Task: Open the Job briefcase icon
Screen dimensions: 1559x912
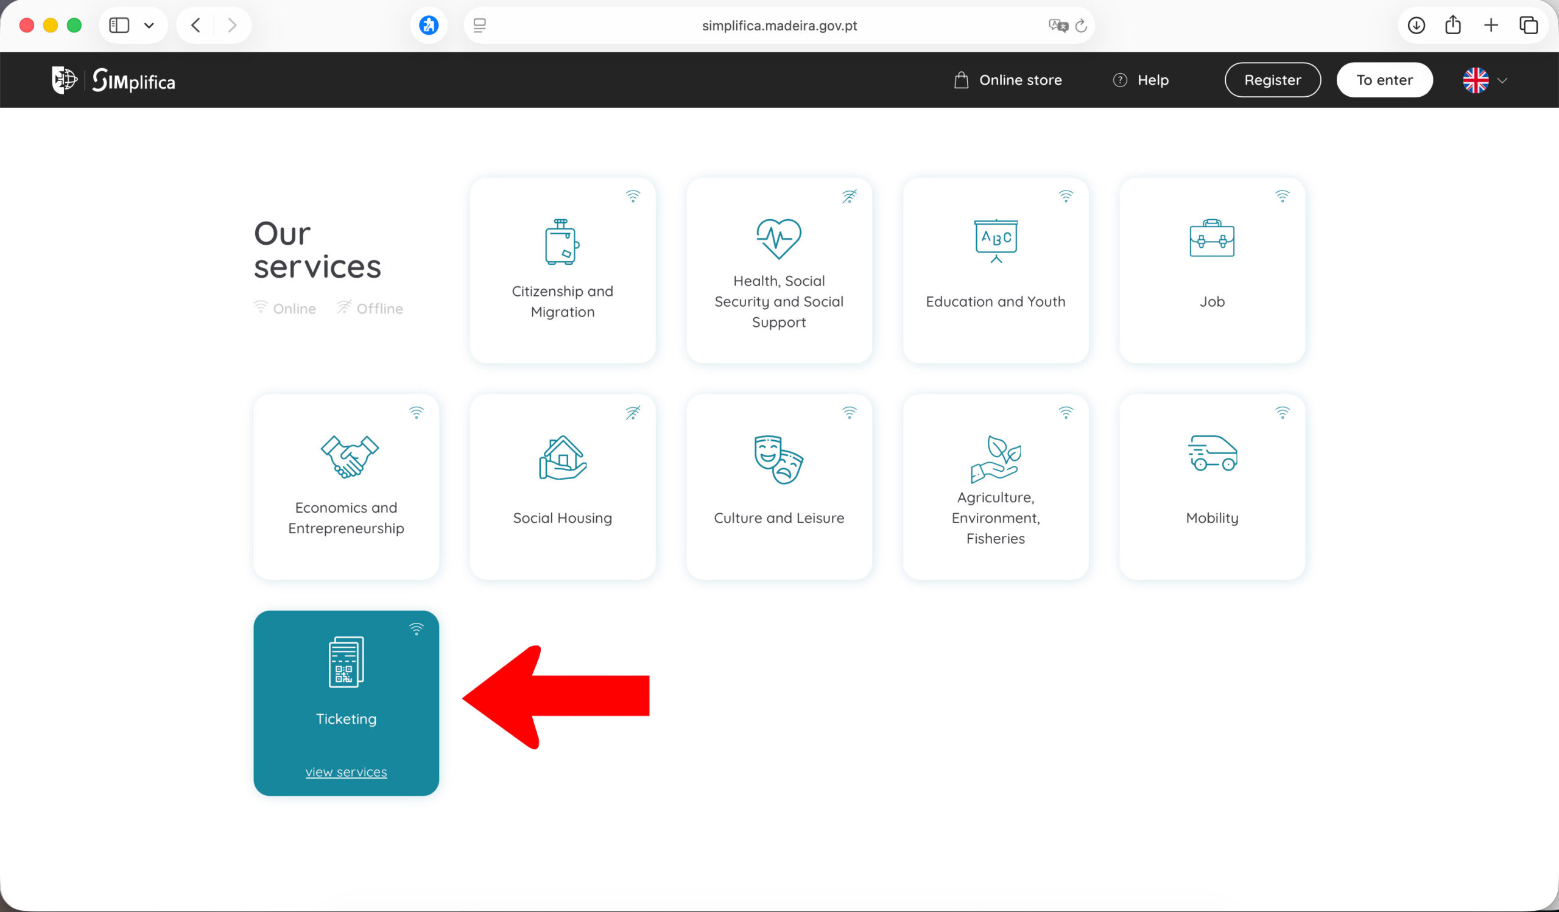Action: (x=1211, y=238)
